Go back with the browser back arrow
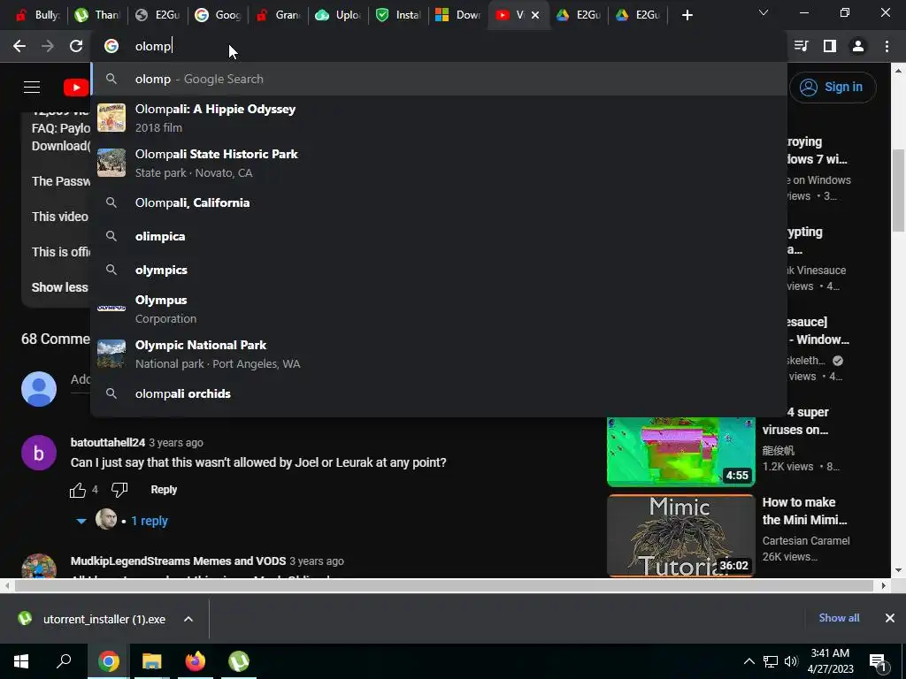 [19, 46]
